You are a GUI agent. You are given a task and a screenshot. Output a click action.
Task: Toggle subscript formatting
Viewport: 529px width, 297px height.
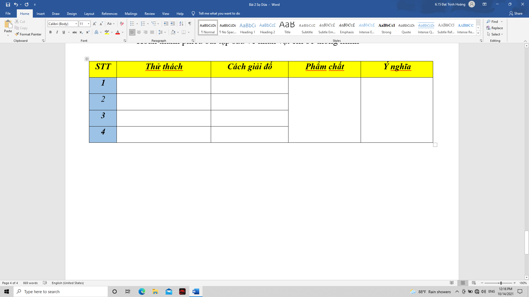coord(81,32)
